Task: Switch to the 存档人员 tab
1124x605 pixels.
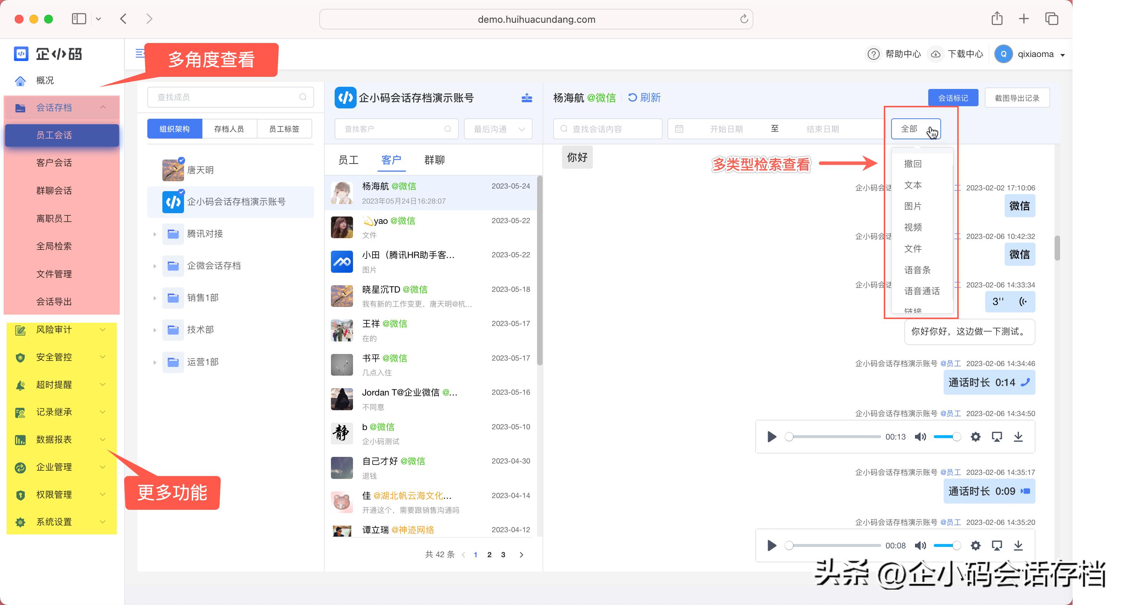Action: 230,128
